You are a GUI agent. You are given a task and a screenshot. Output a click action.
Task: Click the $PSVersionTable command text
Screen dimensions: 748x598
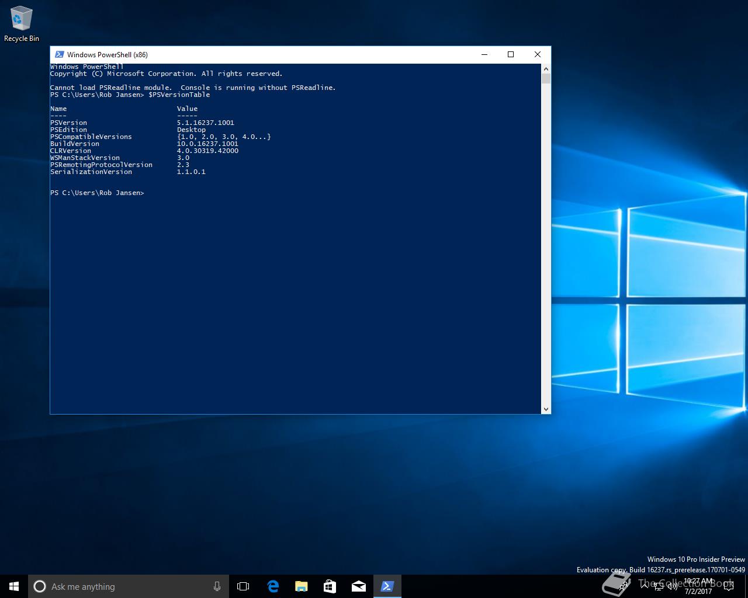pyautogui.click(x=179, y=95)
